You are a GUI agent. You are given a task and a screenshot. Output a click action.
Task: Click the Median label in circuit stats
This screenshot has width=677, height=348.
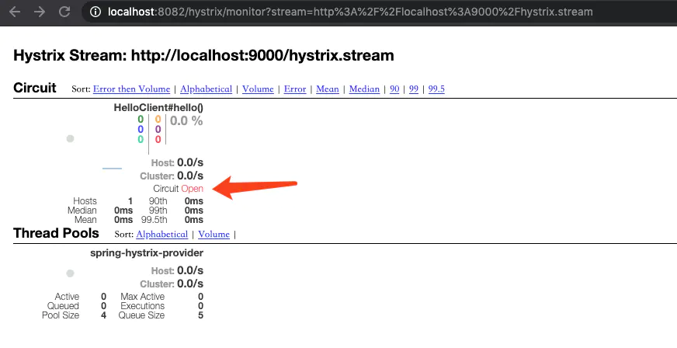[82, 211]
